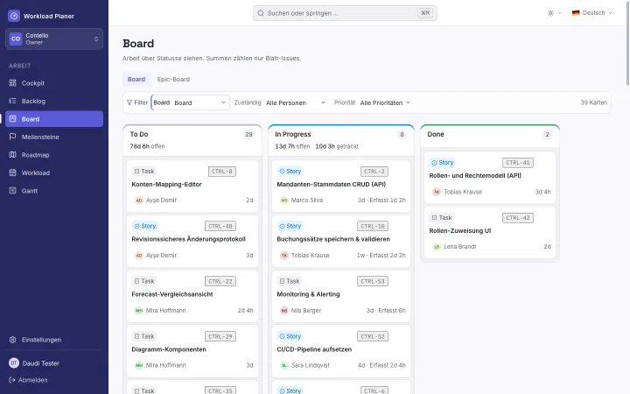Viewport: 630px width, 394px height.
Task: Switch to the Epic-Board tab
Action: (x=173, y=79)
